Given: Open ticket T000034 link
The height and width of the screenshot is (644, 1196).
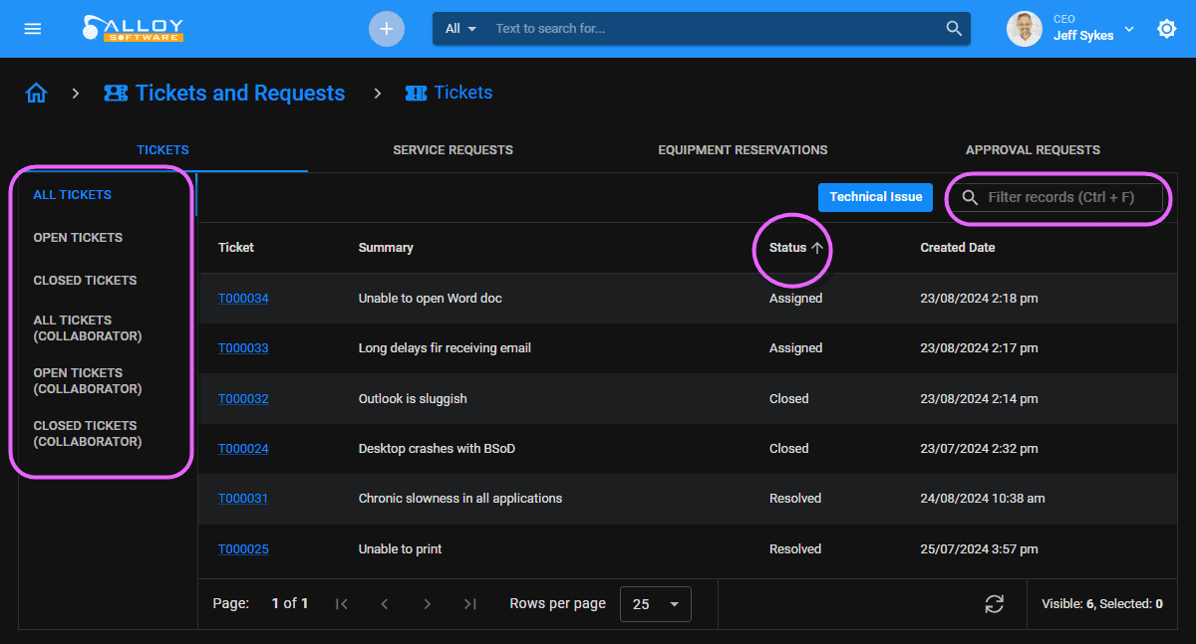Looking at the screenshot, I should tap(243, 299).
